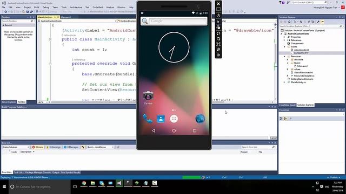The height and width of the screenshot is (194, 346).
Task: Toggle the 0 Errors filter
Action: pos(37,147)
